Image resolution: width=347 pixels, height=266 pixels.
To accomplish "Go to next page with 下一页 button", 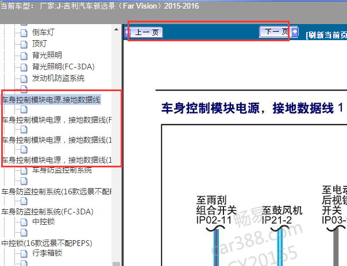I will pyautogui.click(x=279, y=32).
